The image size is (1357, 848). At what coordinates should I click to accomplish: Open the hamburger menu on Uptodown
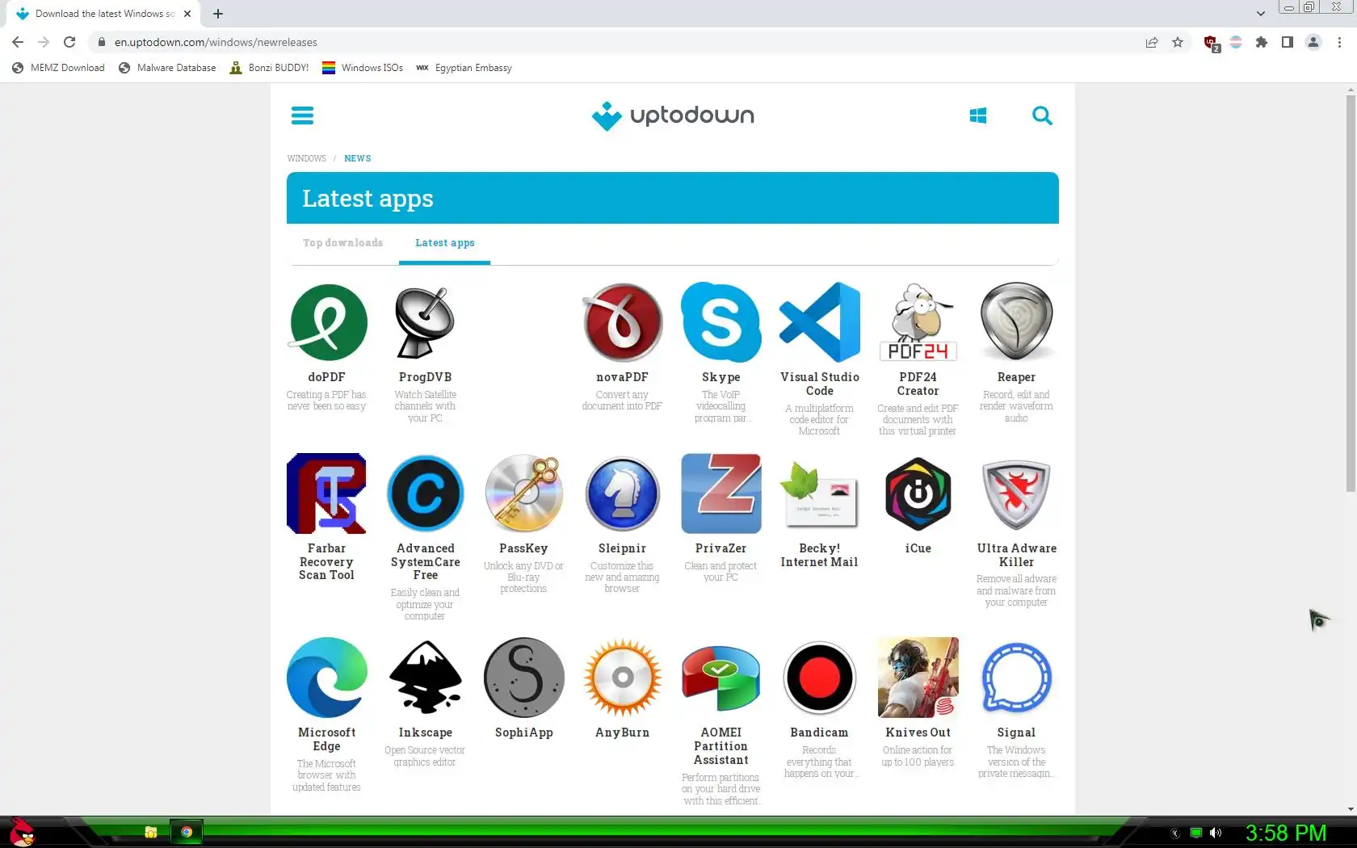point(302,115)
